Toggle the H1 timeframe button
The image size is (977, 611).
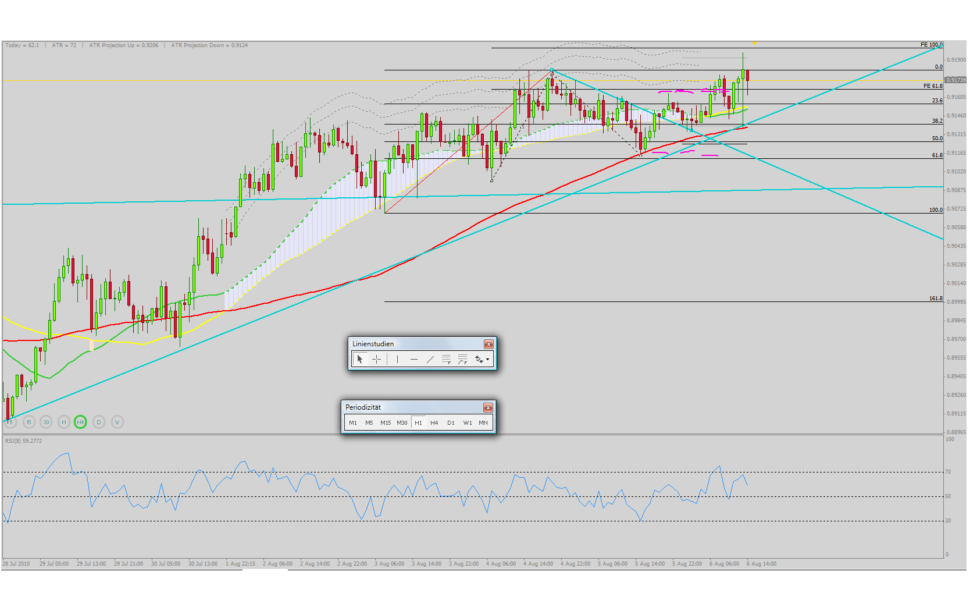point(418,422)
